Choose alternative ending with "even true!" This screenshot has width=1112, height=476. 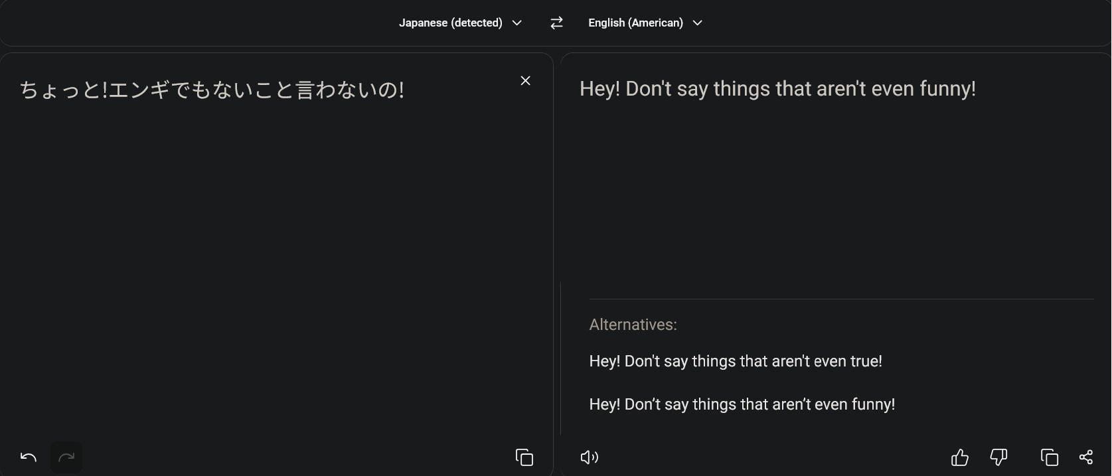click(736, 361)
